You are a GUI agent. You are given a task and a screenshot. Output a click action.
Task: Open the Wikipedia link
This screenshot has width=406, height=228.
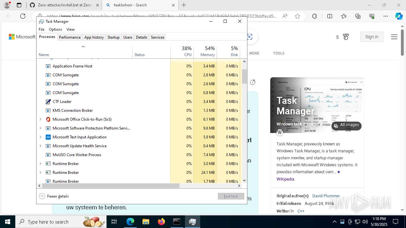click(285, 179)
